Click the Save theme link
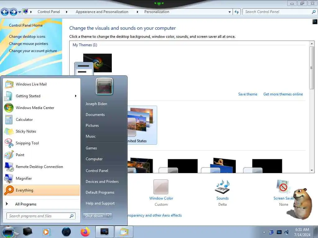This screenshot has height=238, width=318. click(x=248, y=94)
